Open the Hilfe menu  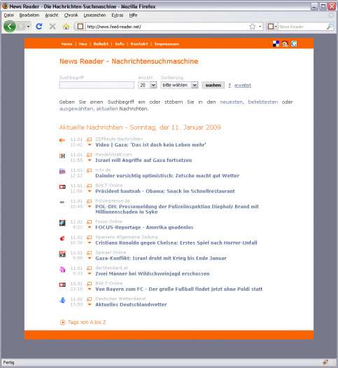(x=133, y=15)
